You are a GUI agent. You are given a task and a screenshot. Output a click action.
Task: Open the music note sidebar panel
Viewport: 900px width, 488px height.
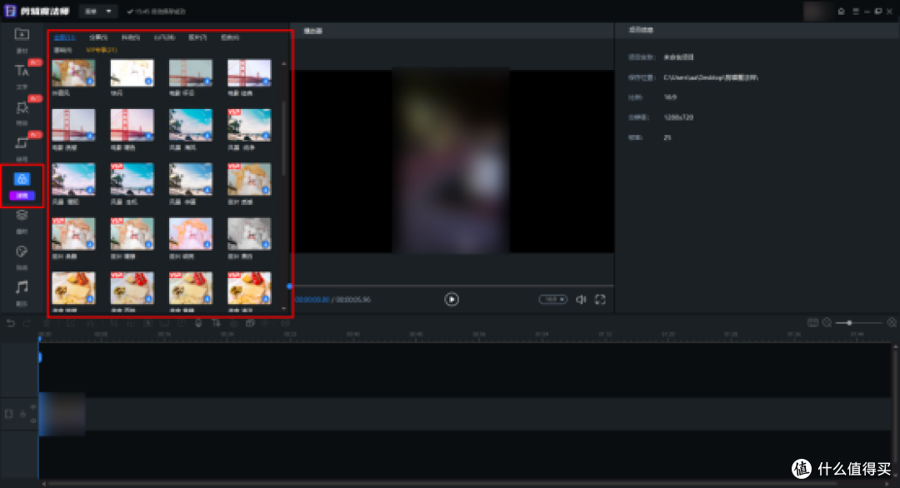pos(22,286)
